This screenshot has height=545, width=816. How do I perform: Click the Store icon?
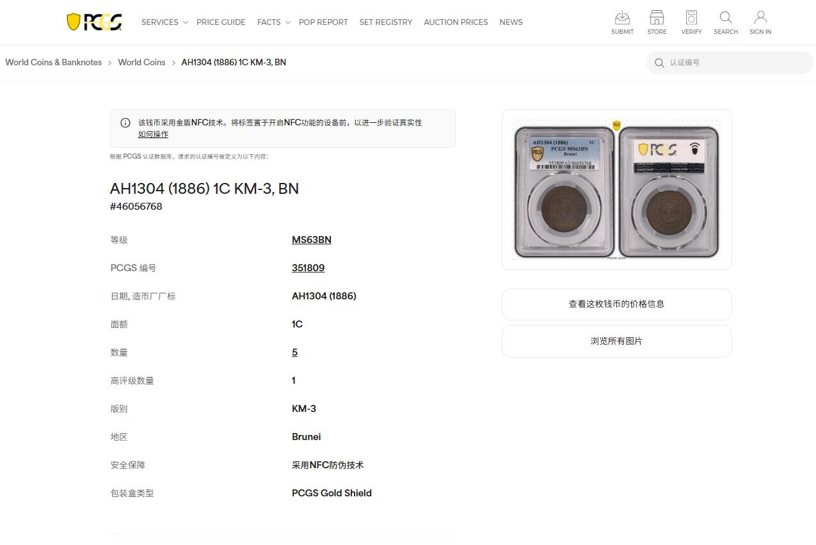tap(657, 22)
